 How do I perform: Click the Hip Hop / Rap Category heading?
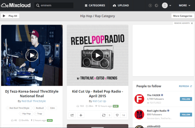(97, 16)
